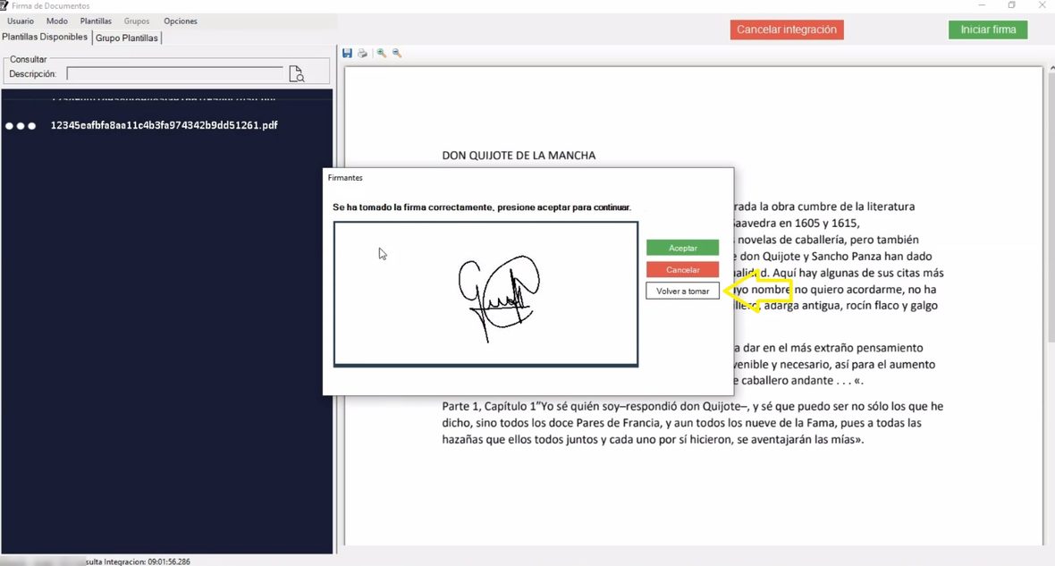Image resolution: width=1055 pixels, height=566 pixels.
Task: Switch to Grupo Plantillas tab
Action: (126, 38)
